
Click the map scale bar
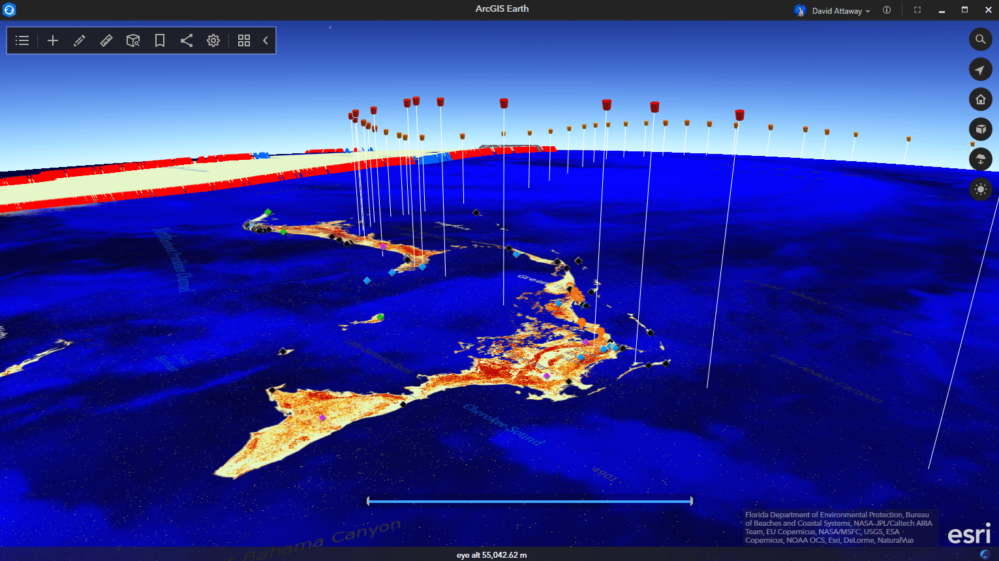529,501
